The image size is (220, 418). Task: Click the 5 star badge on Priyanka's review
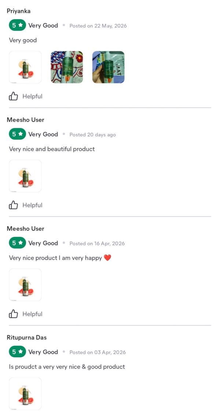pyautogui.click(x=17, y=25)
